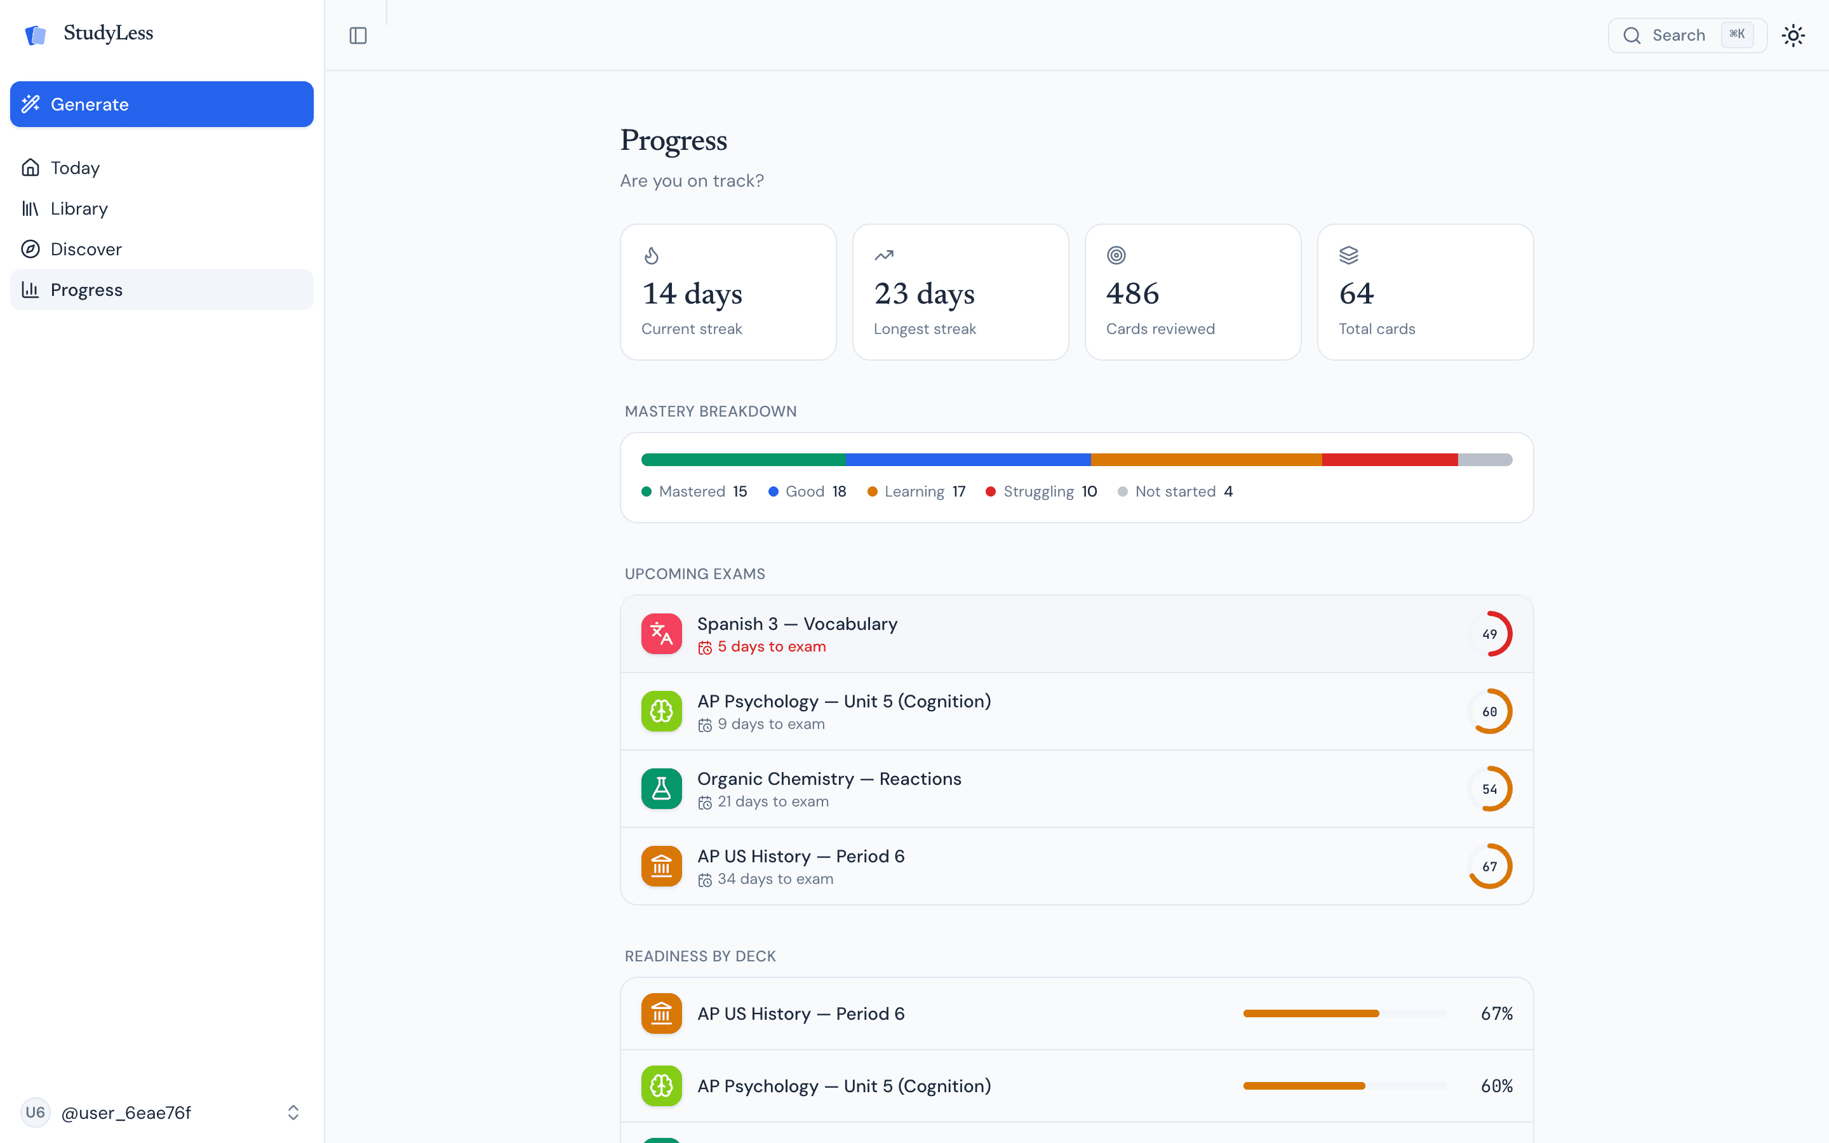Screen dimensions: 1829x1143
Task: Click the Progress bar-chart icon
Action: coord(30,290)
